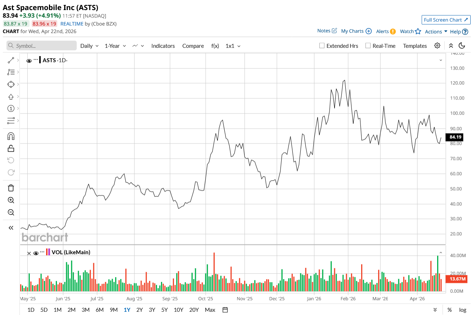The height and width of the screenshot is (315, 471).
Task: Select the arrow marker tool
Action: (11, 97)
